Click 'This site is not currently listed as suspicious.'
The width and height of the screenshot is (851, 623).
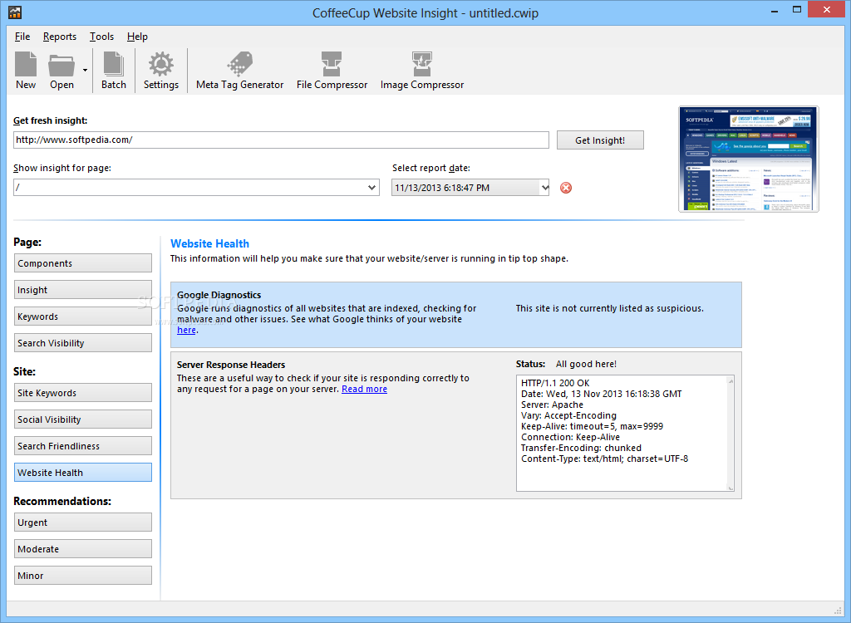coord(609,308)
